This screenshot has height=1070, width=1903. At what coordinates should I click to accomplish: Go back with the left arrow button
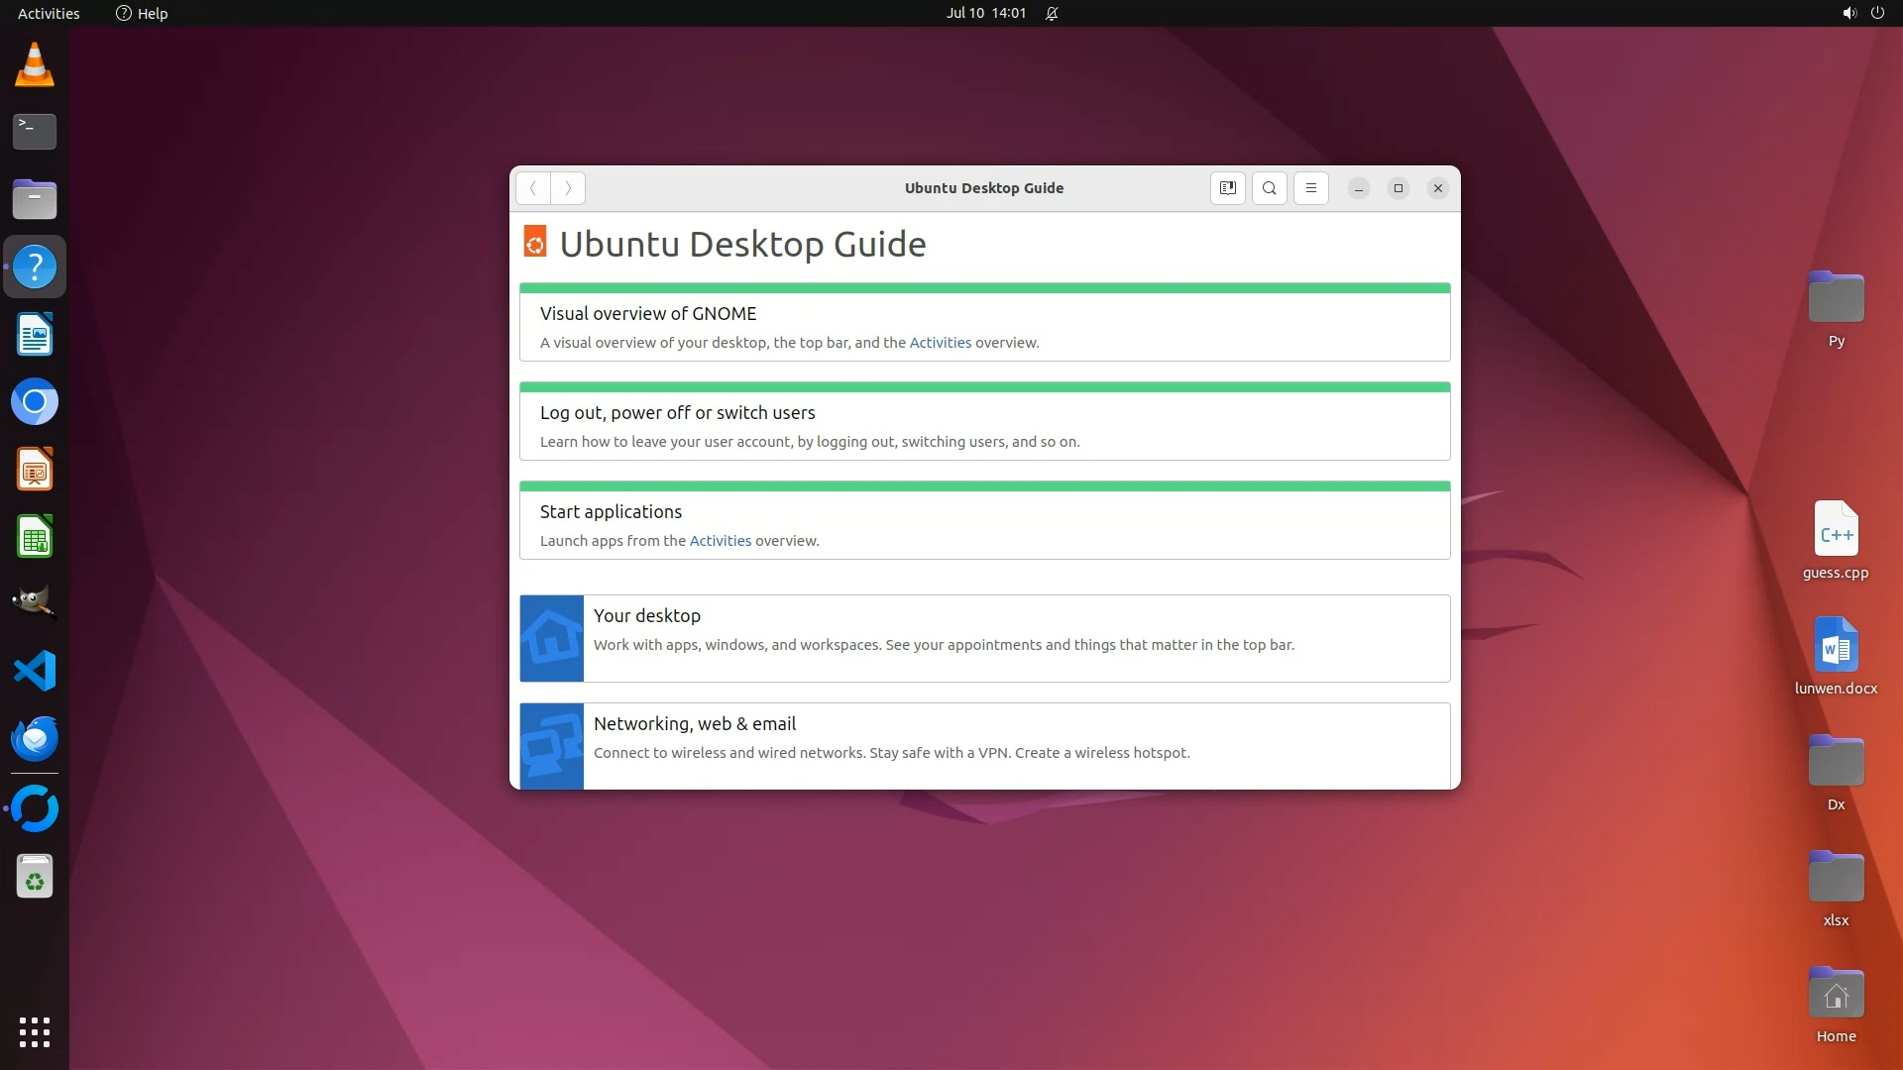[533, 188]
